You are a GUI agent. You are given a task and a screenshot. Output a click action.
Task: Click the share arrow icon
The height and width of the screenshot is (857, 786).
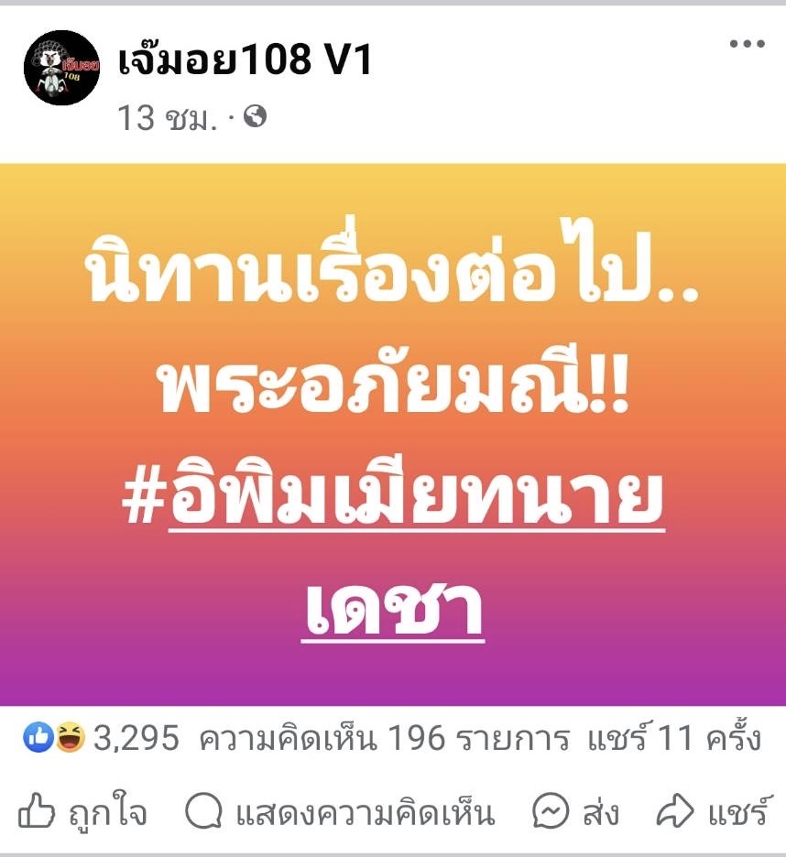click(x=675, y=811)
